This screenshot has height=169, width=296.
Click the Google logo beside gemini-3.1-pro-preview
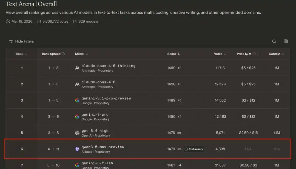point(77,100)
